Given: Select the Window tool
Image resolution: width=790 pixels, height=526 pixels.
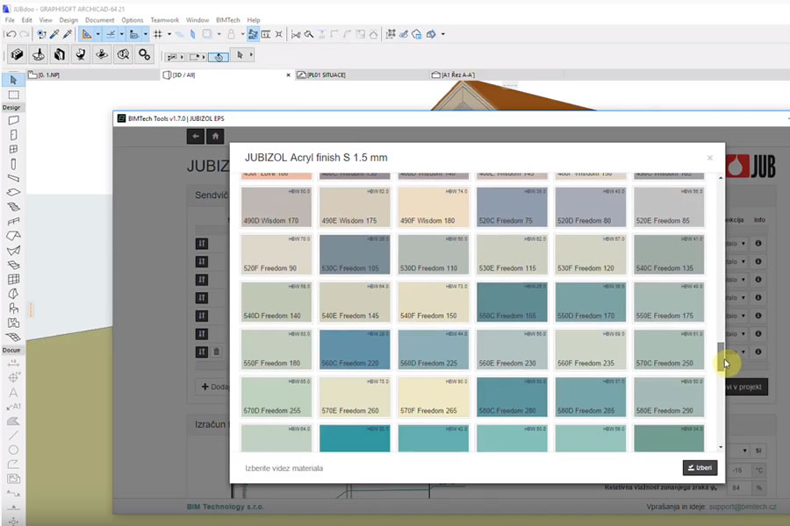Looking at the screenshot, I should pyautogui.click(x=13, y=150).
